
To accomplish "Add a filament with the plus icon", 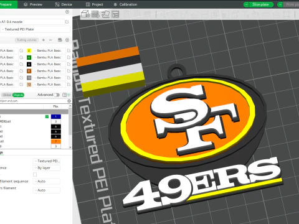I will (44, 40).
